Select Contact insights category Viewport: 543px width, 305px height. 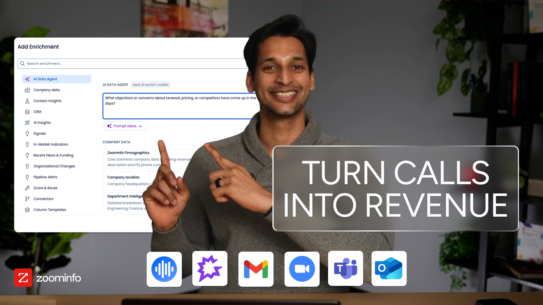coord(47,101)
